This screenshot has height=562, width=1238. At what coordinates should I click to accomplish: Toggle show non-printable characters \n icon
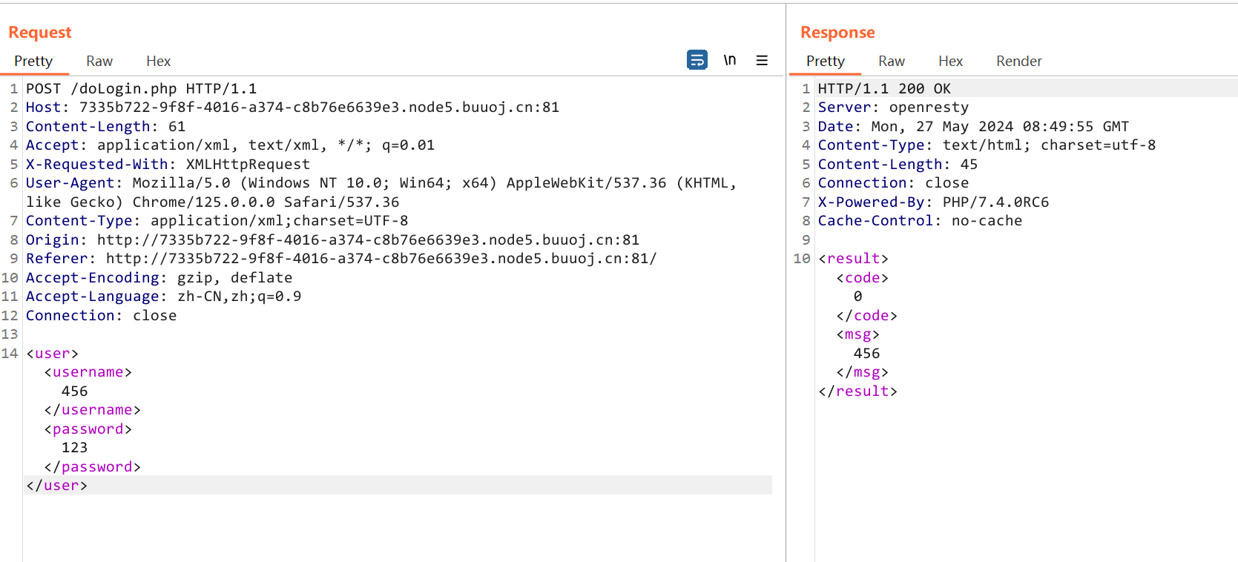[730, 60]
